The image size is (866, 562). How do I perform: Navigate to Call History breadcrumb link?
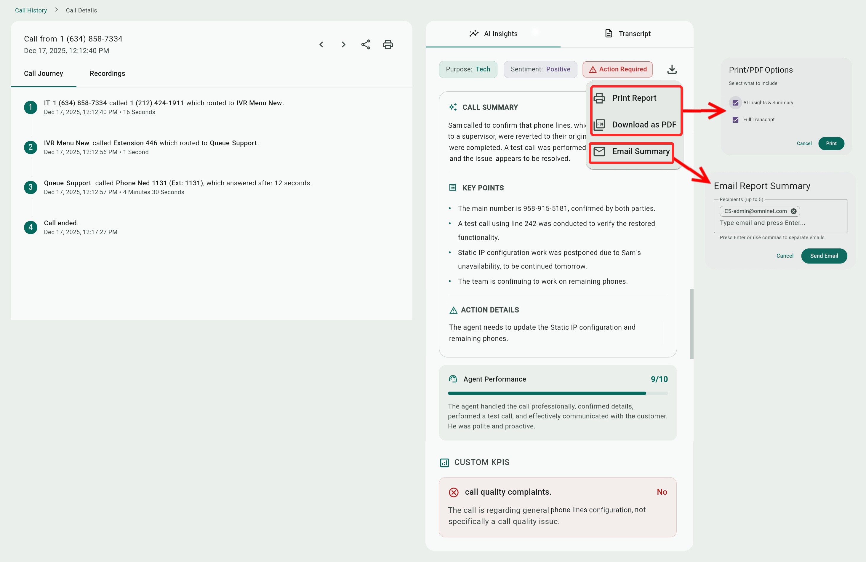[x=31, y=10]
